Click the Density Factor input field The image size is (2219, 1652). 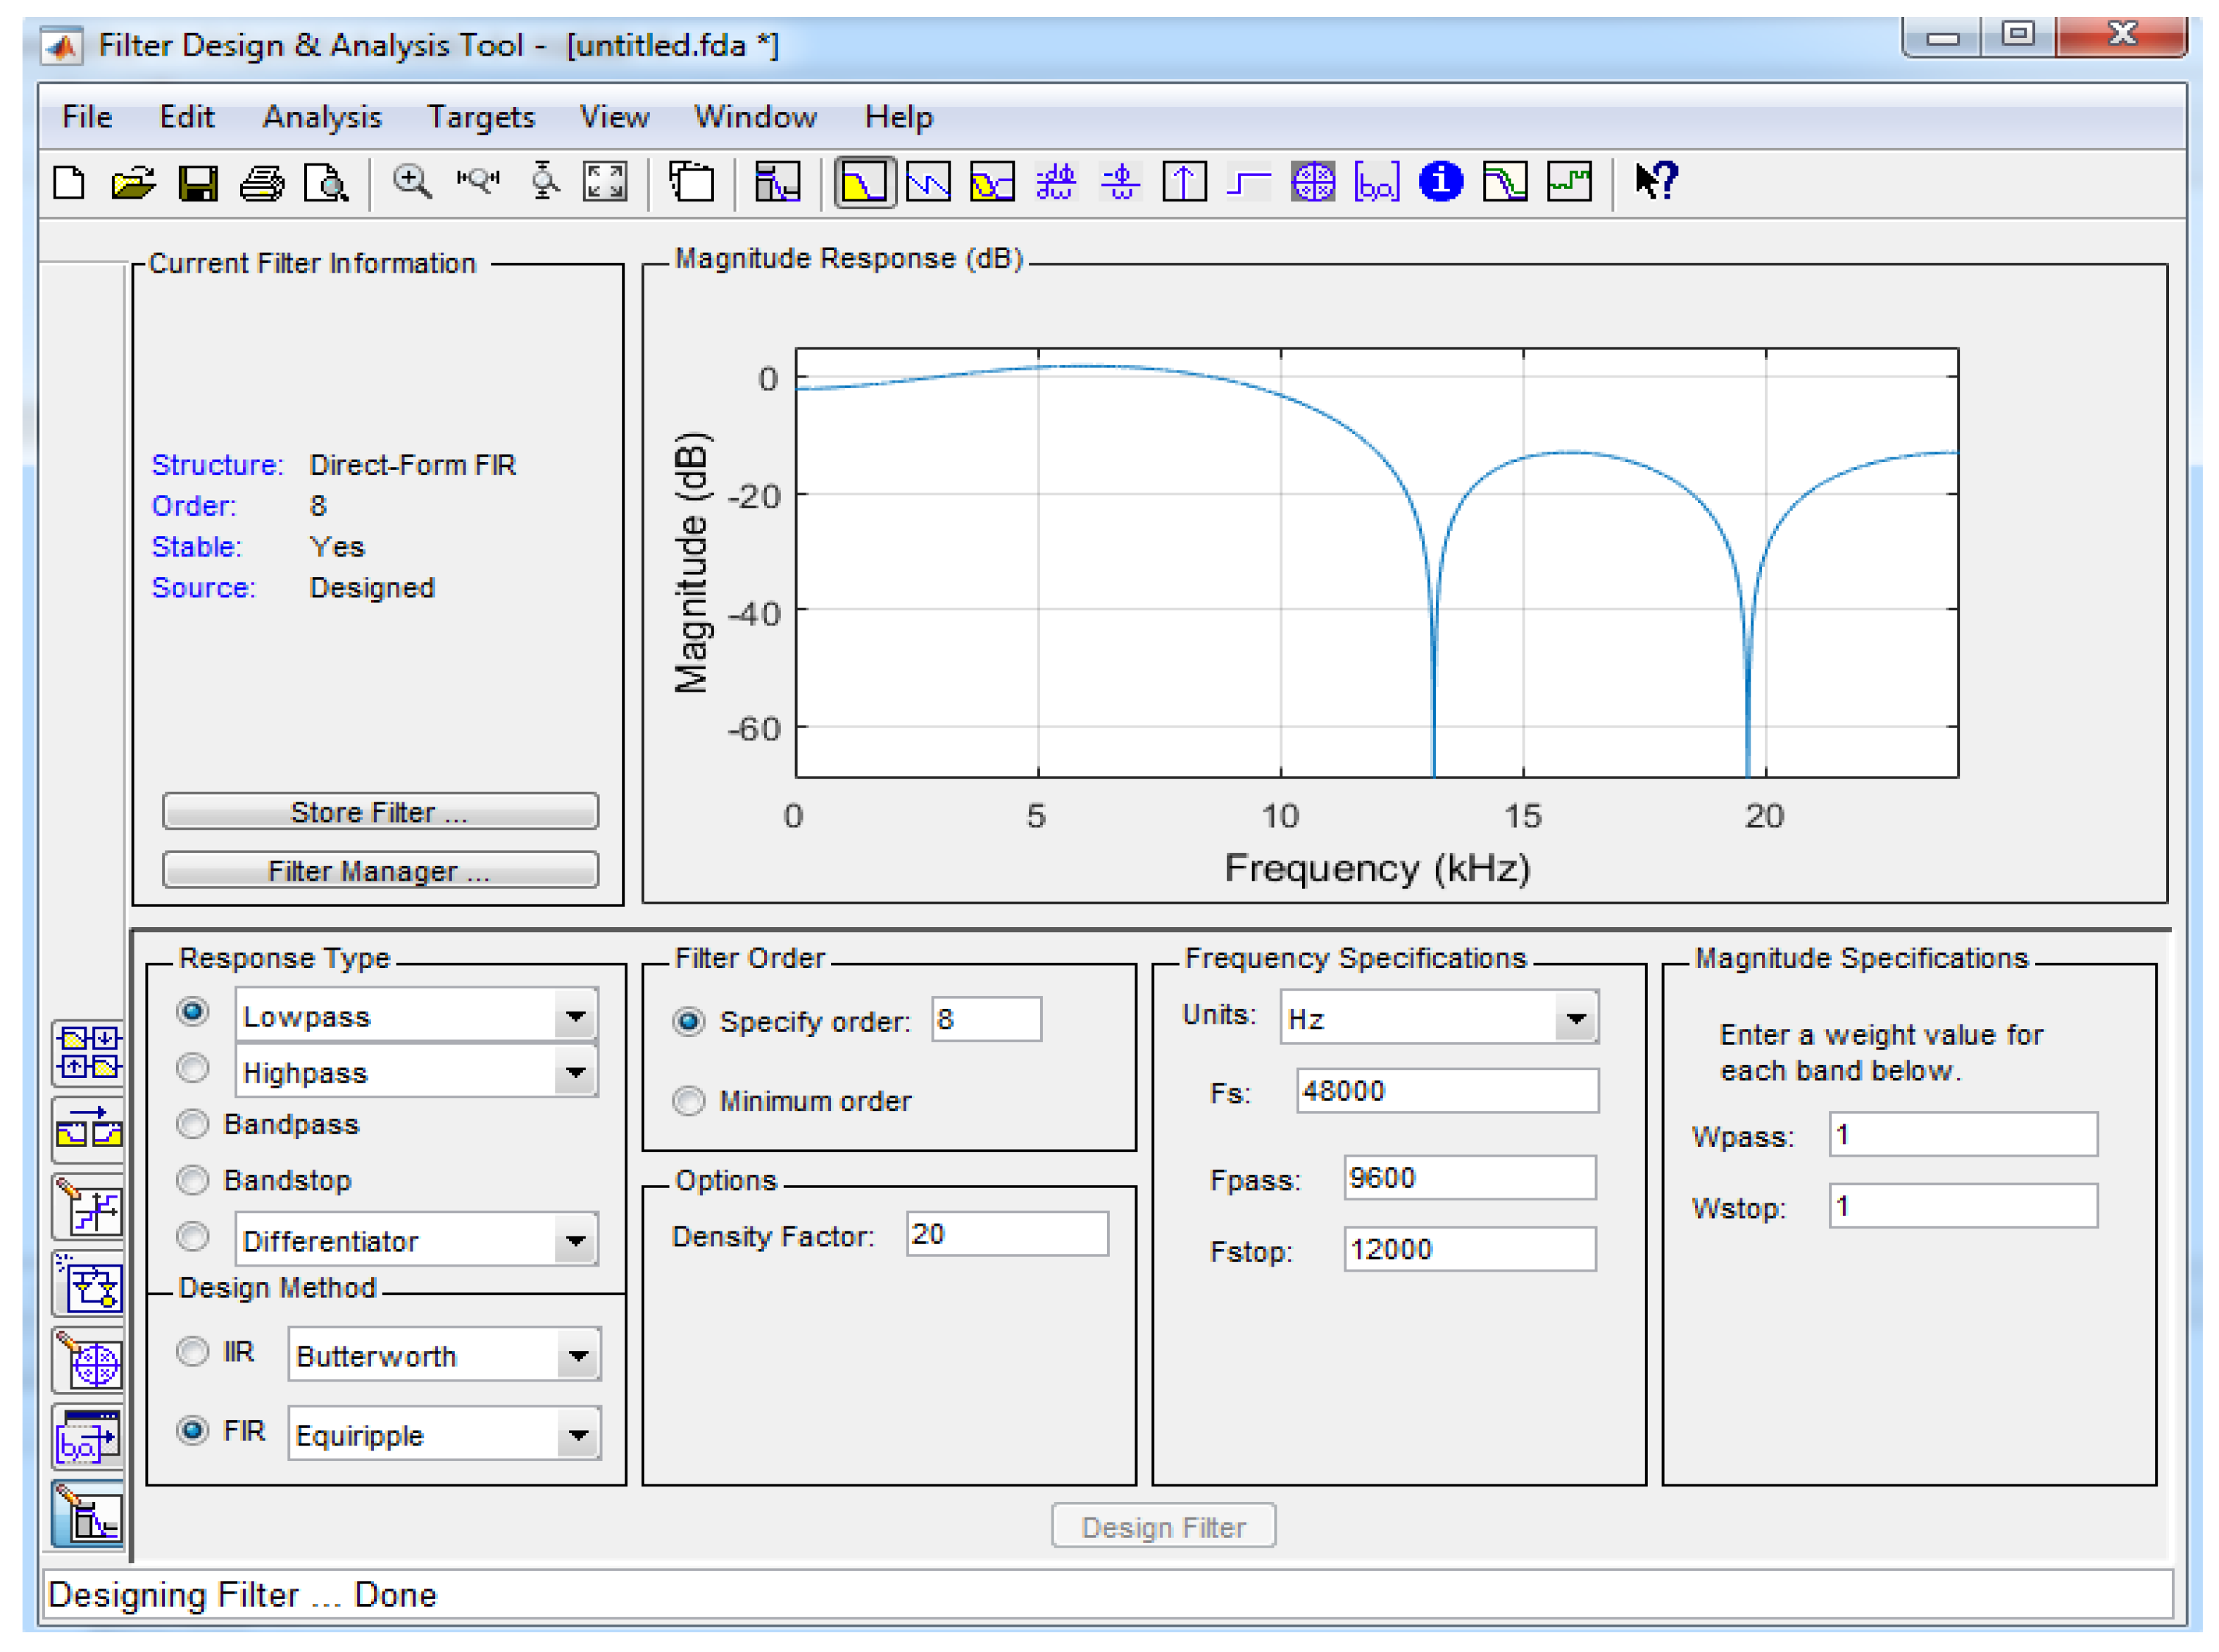click(1008, 1234)
